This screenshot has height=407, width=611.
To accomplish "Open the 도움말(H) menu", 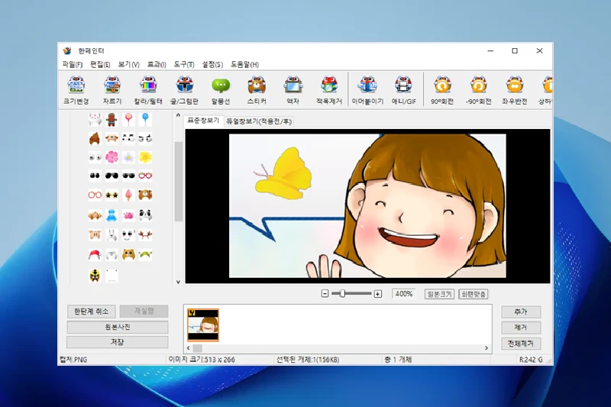I will (244, 64).
